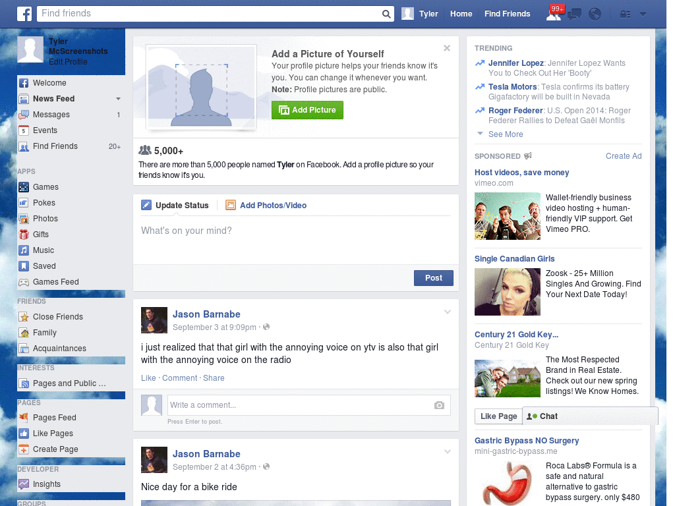Open the Facebook home logo
The image size is (675, 506).
tap(24, 13)
